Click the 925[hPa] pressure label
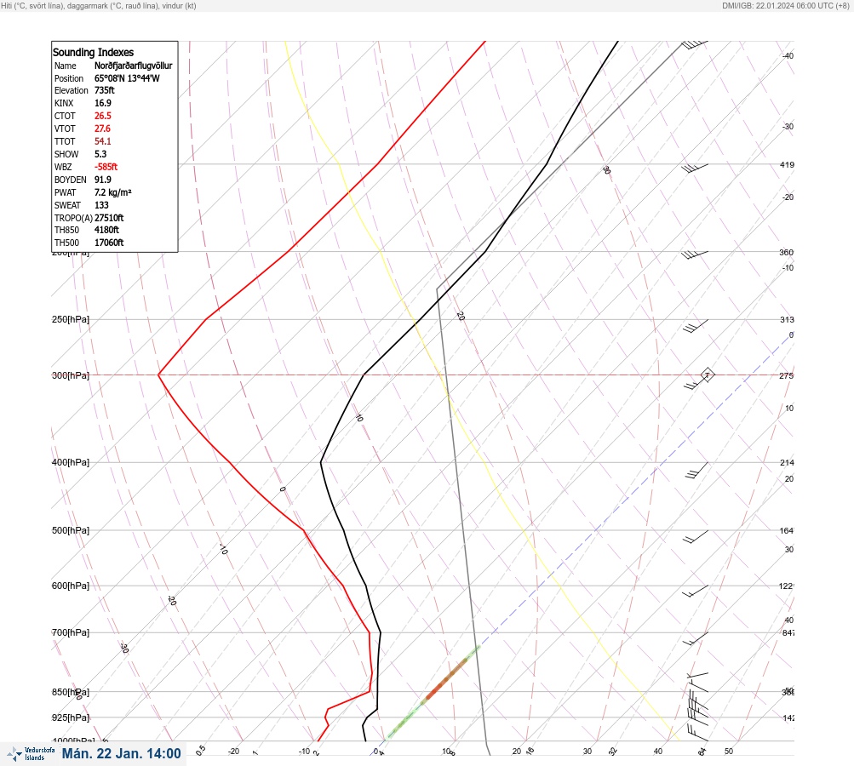 pos(71,717)
